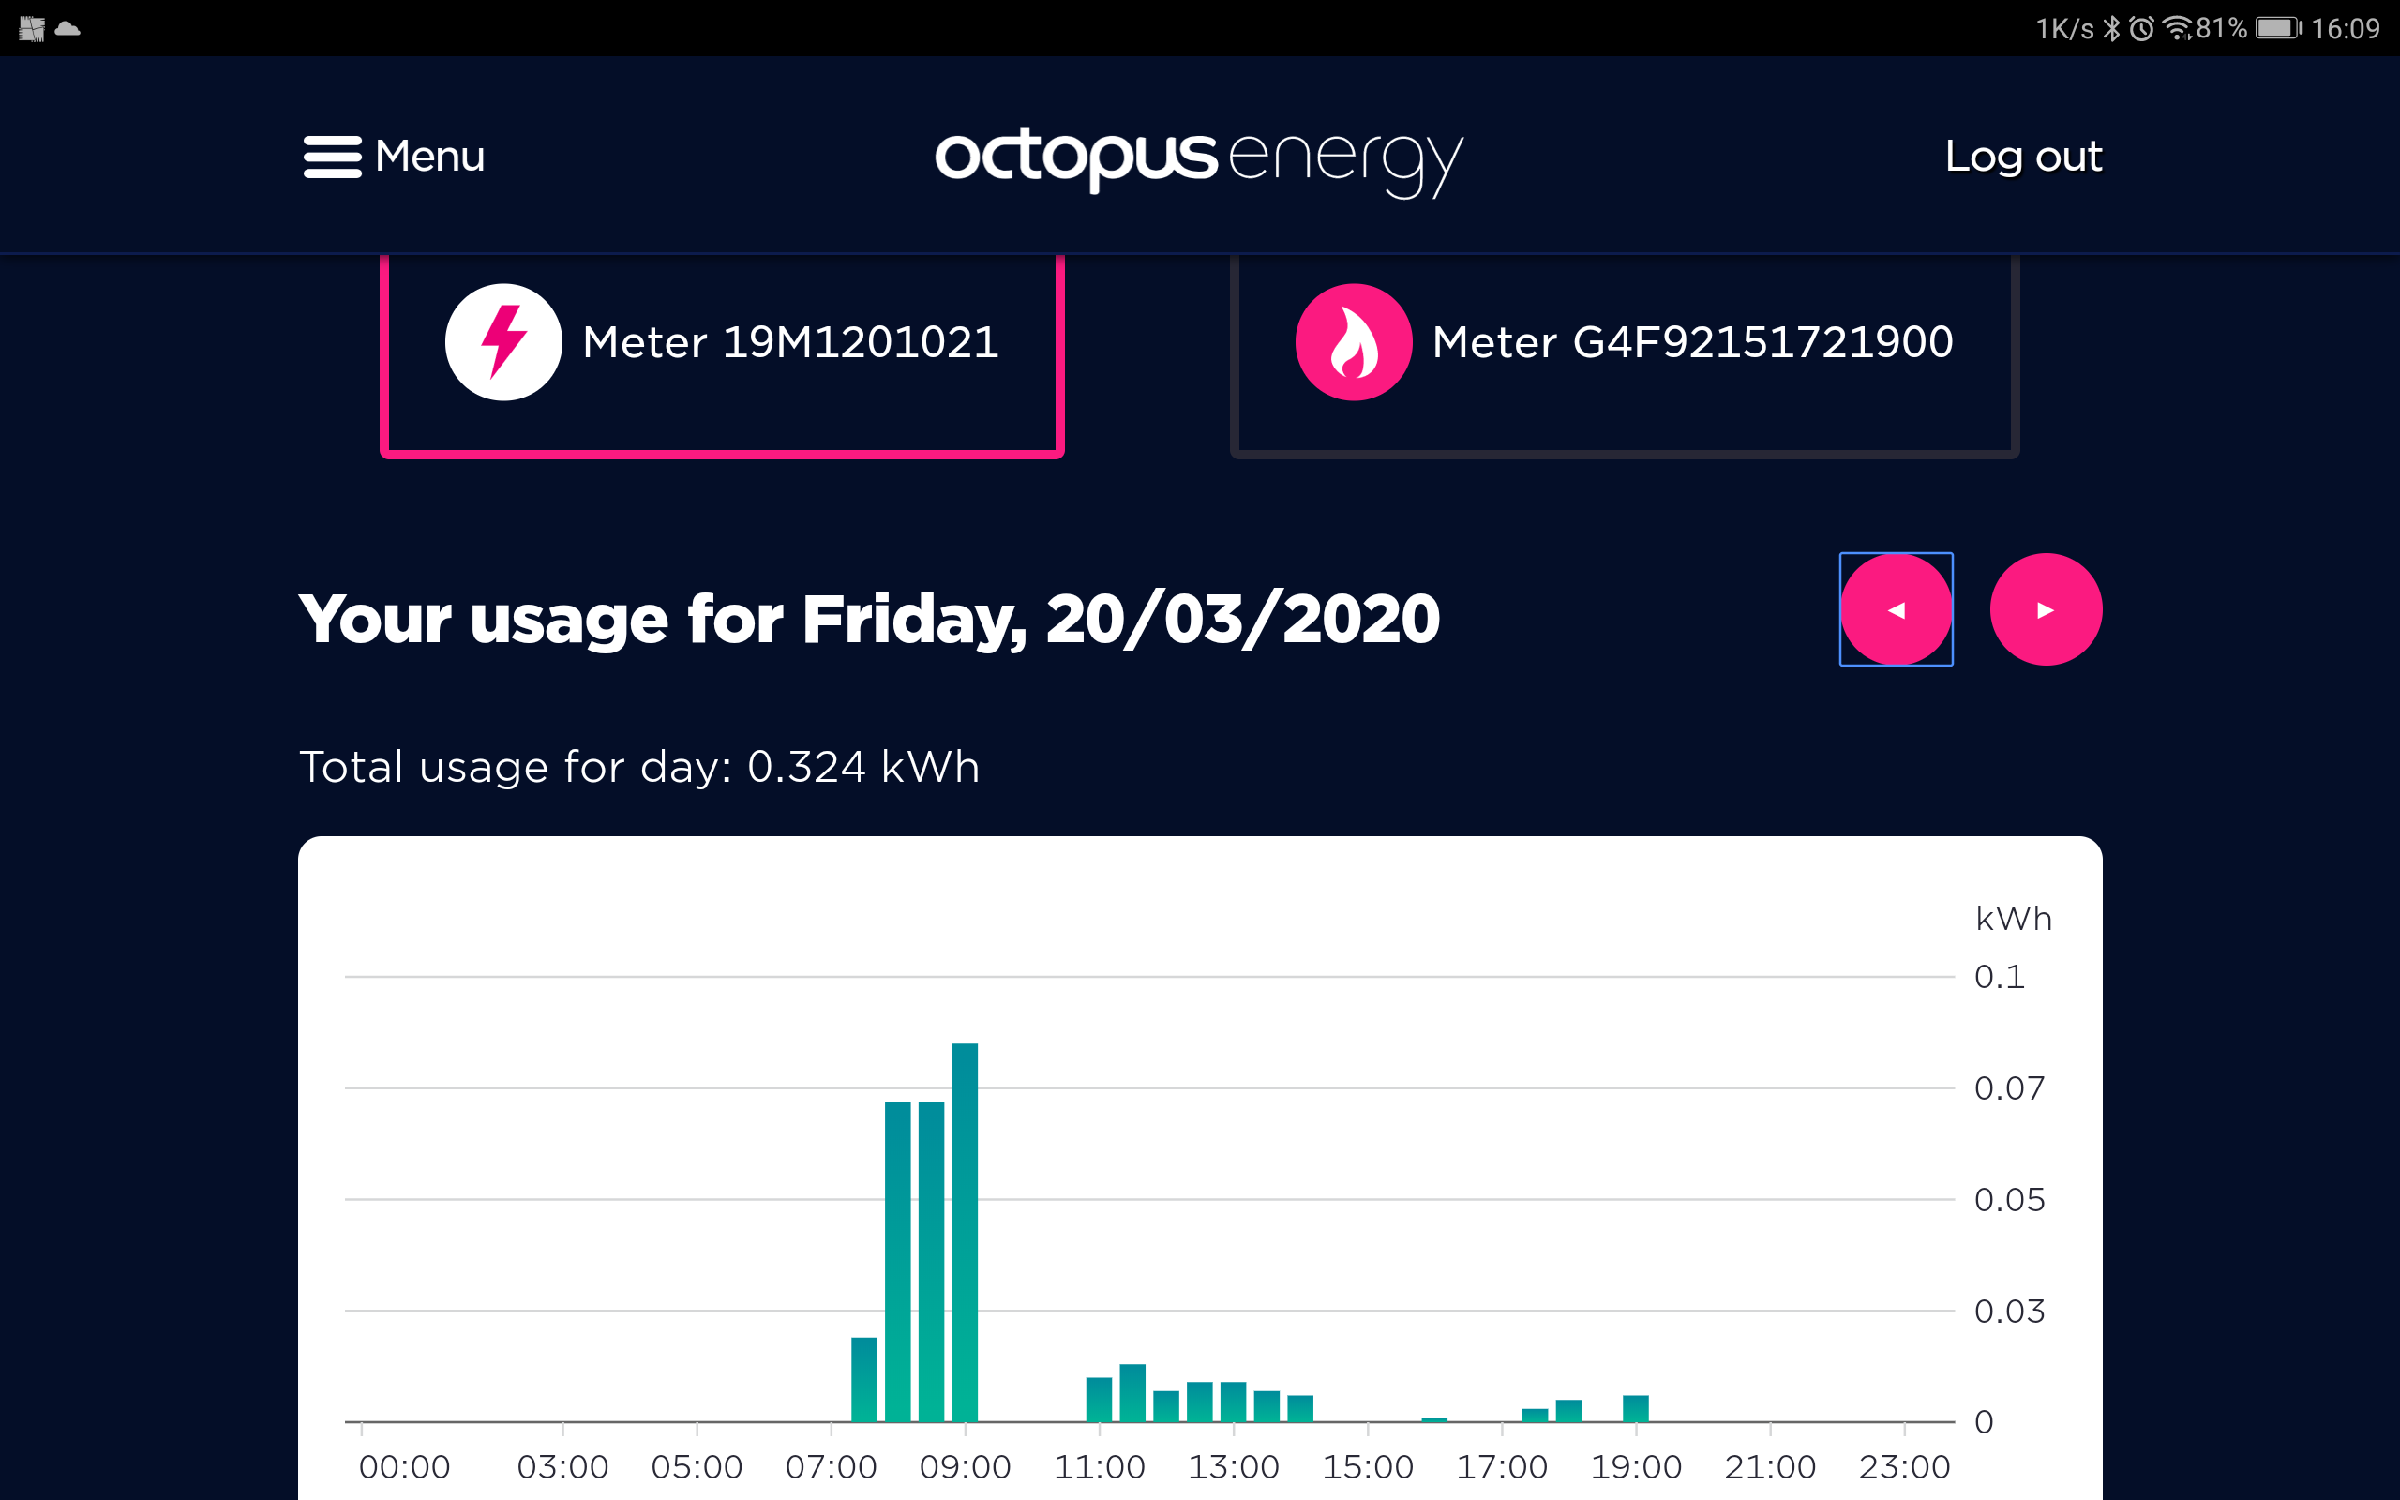Tap the battery icon in status bar
The image size is (2400, 1500).
2278,28
